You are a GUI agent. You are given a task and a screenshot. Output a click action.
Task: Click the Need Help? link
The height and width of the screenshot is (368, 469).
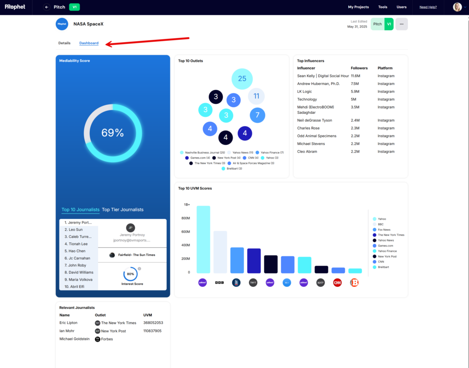tap(428, 7)
